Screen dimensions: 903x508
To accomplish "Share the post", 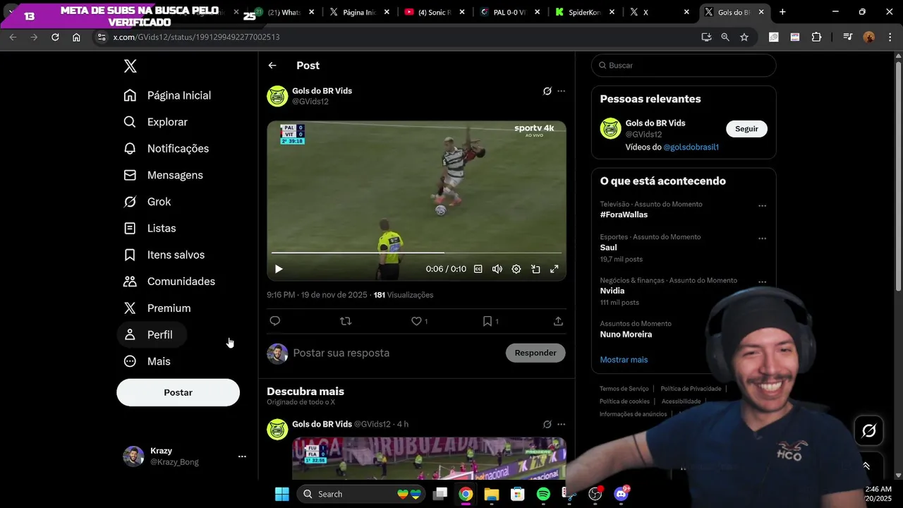I will click(558, 321).
